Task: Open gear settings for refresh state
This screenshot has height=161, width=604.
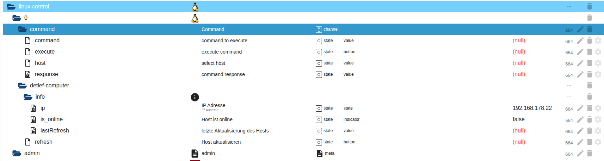Action: (598, 142)
